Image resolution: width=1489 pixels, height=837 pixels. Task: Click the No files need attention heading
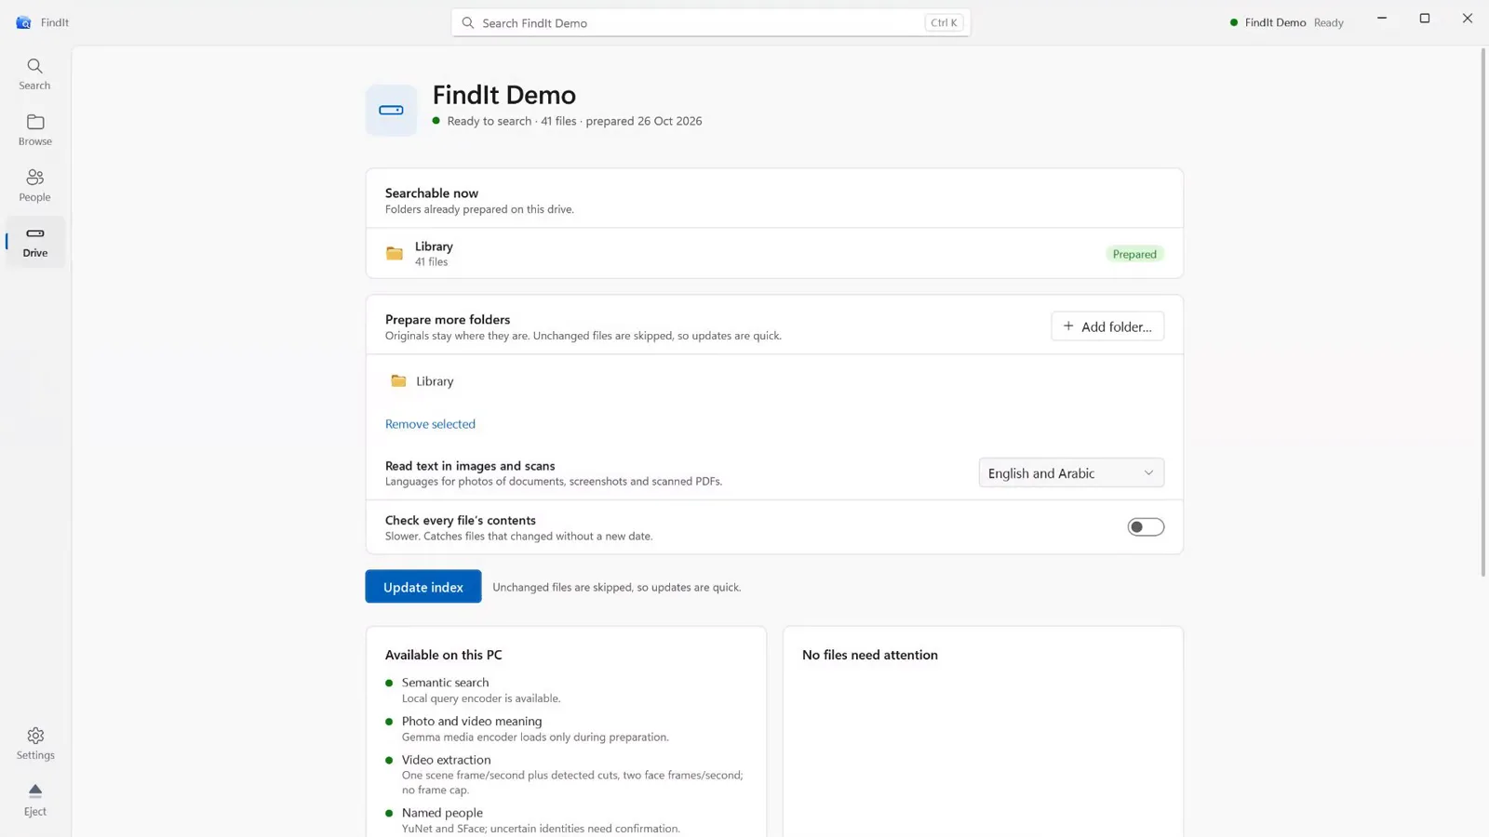(x=870, y=655)
